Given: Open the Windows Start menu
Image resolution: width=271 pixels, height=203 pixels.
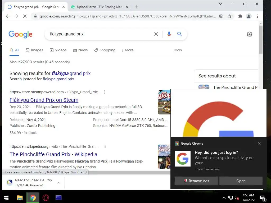Looking at the screenshot, I should (x=6, y=198).
